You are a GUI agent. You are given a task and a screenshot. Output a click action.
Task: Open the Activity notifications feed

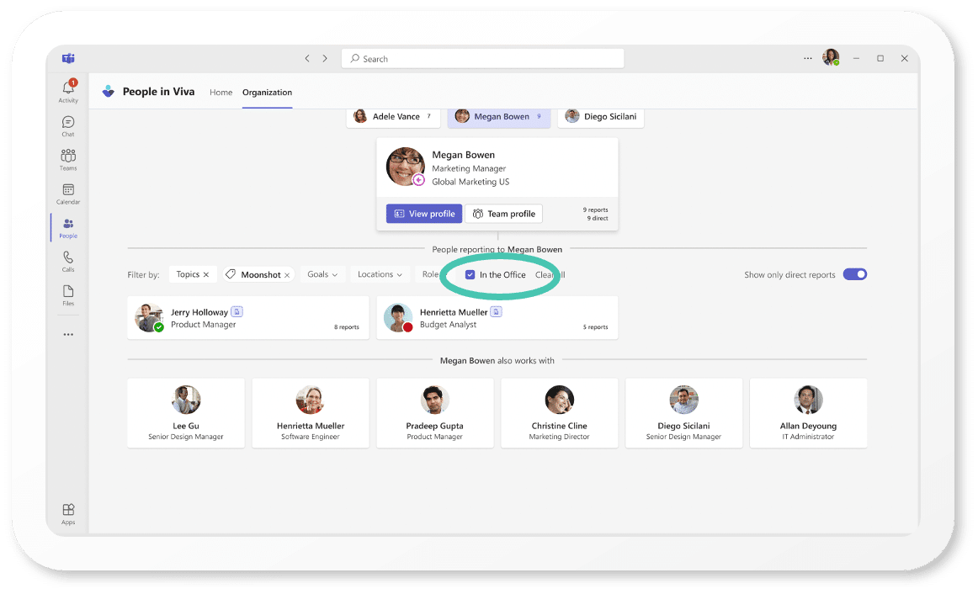(x=68, y=91)
